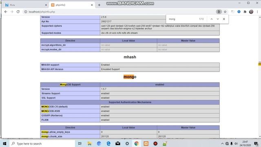The height and width of the screenshot is (147, 261).
Task: Close the phpinfo() tab
Action: tap(92, 5)
